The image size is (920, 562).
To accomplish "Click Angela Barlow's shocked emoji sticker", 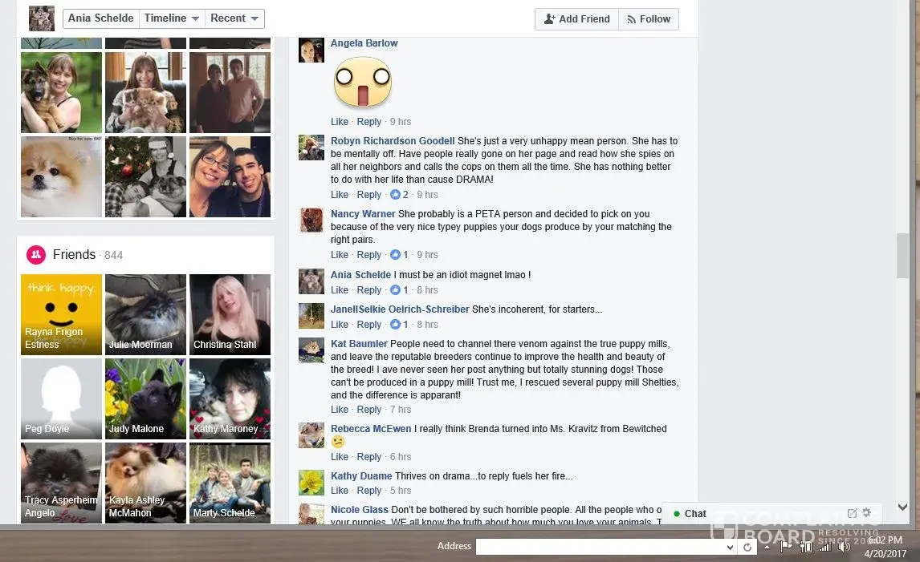I will [x=363, y=82].
